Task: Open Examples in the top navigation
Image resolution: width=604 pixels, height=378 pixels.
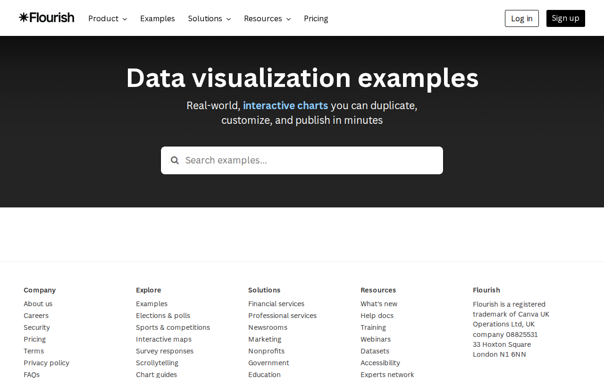Action: pyautogui.click(x=158, y=18)
